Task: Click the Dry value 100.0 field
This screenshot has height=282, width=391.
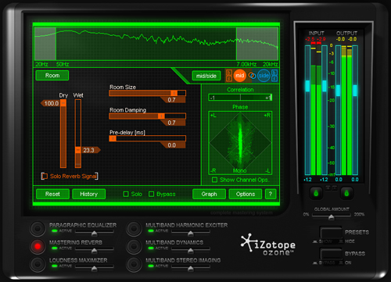Action: click(x=50, y=103)
